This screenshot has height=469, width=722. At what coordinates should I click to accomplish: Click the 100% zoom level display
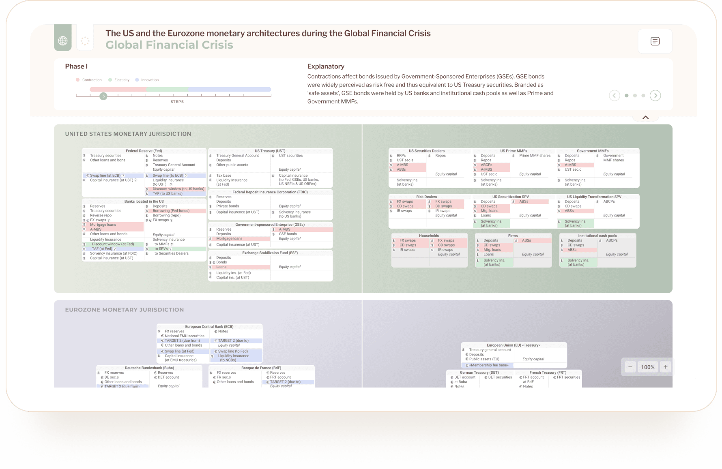coord(647,367)
